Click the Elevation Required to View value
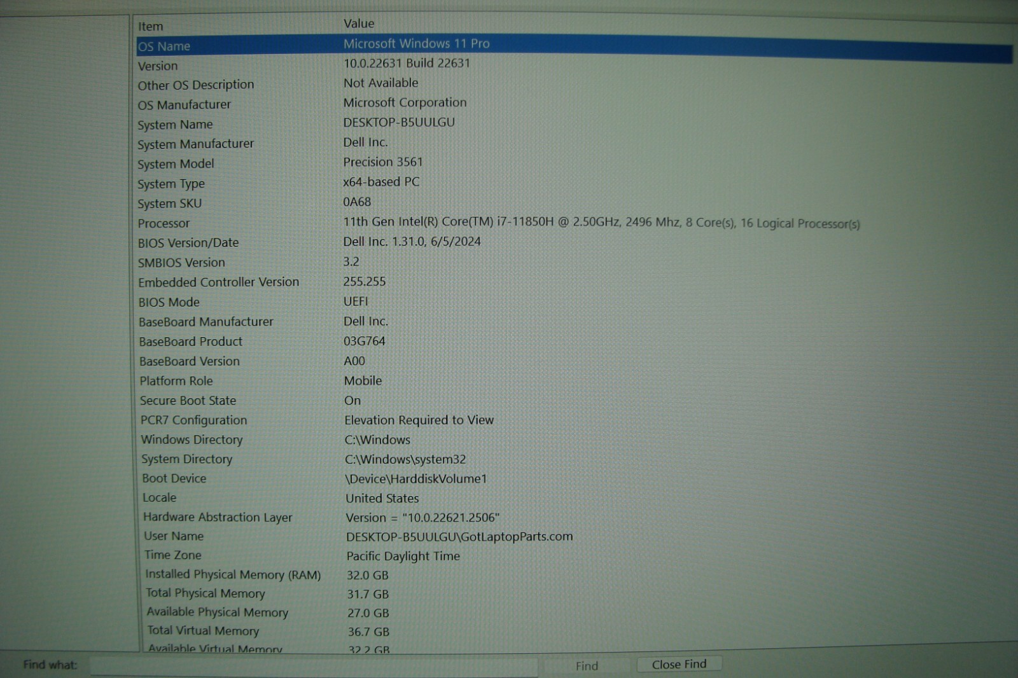The height and width of the screenshot is (678, 1018). (x=419, y=420)
